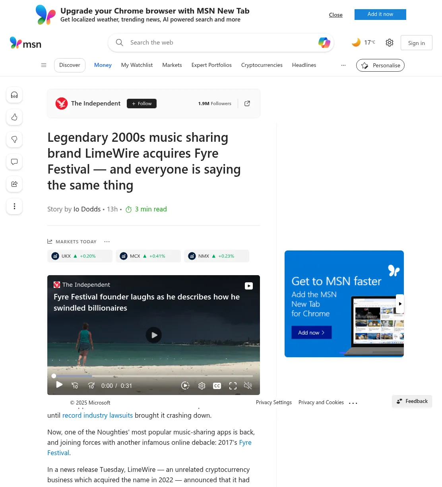
Task: Click The Independent publisher name
Action: [96, 104]
